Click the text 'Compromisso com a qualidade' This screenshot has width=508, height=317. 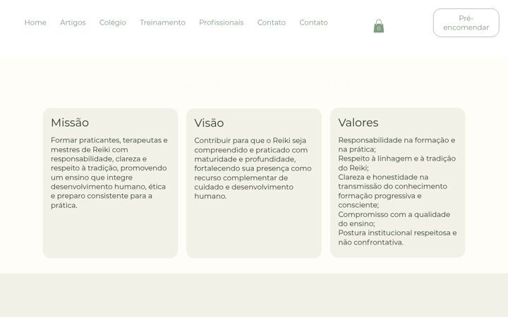[394, 214]
